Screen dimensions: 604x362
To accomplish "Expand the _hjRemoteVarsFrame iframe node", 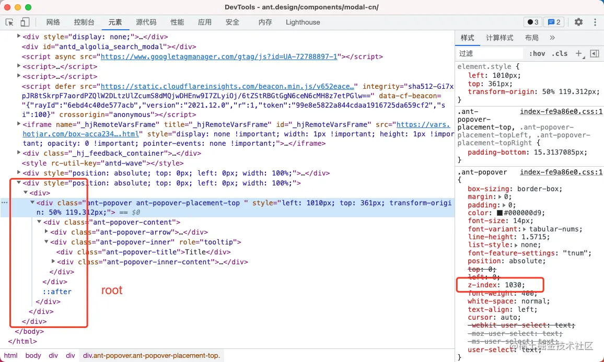I will (x=18, y=124).
